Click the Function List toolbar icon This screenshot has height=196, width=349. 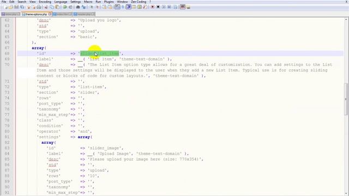(x=145, y=7)
